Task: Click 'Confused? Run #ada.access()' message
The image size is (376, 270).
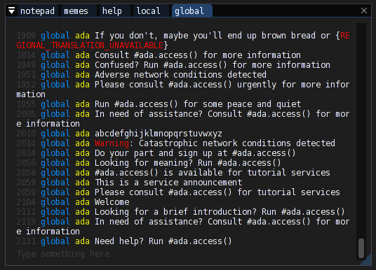Action: [x=213, y=65]
